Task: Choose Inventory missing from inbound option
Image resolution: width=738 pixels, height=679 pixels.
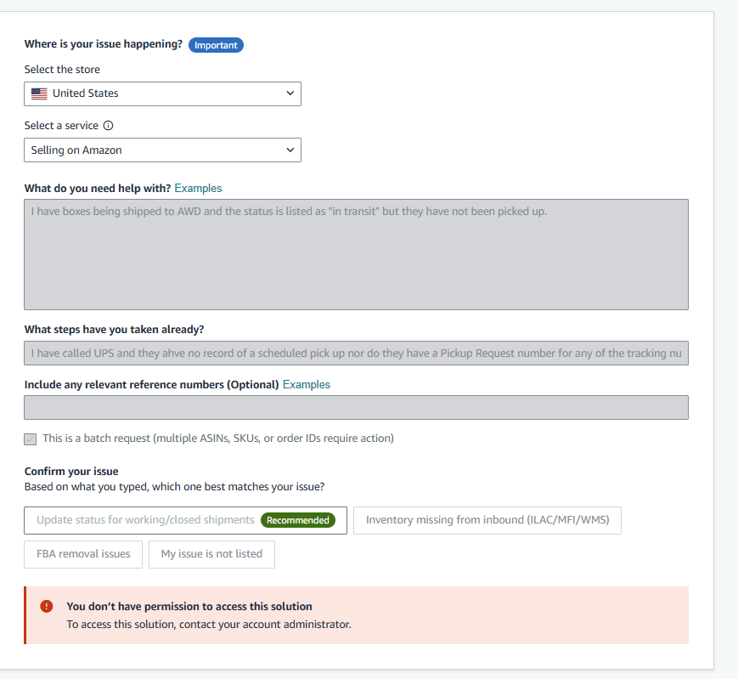Action: (x=487, y=520)
